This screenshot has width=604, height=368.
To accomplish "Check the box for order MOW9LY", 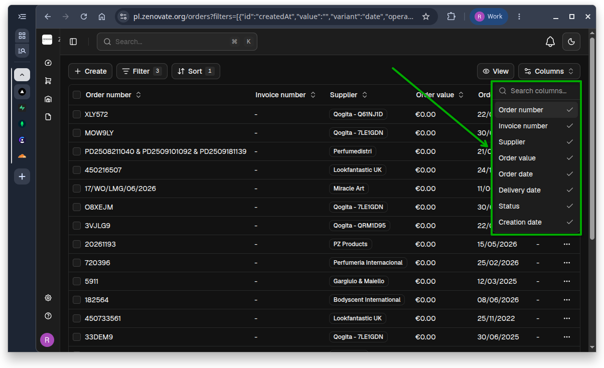I will pos(77,133).
